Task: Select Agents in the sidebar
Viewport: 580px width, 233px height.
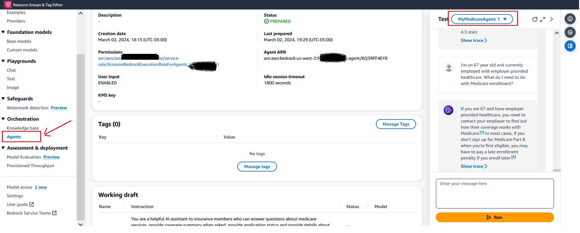Action: pyautogui.click(x=14, y=137)
